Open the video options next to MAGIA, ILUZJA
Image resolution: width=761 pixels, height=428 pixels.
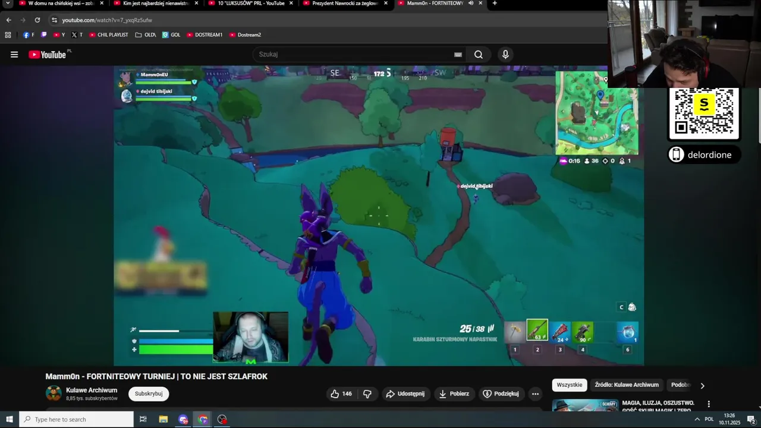click(x=708, y=404)
